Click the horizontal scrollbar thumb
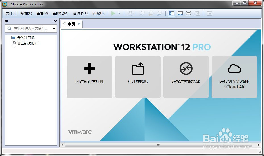The width and height of the screenshot is (264, 156). pos(159,145)
